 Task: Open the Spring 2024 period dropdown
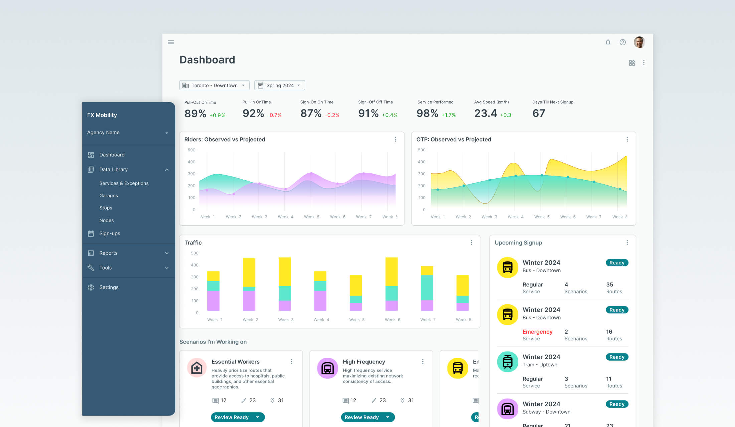(x=279, y=85)
